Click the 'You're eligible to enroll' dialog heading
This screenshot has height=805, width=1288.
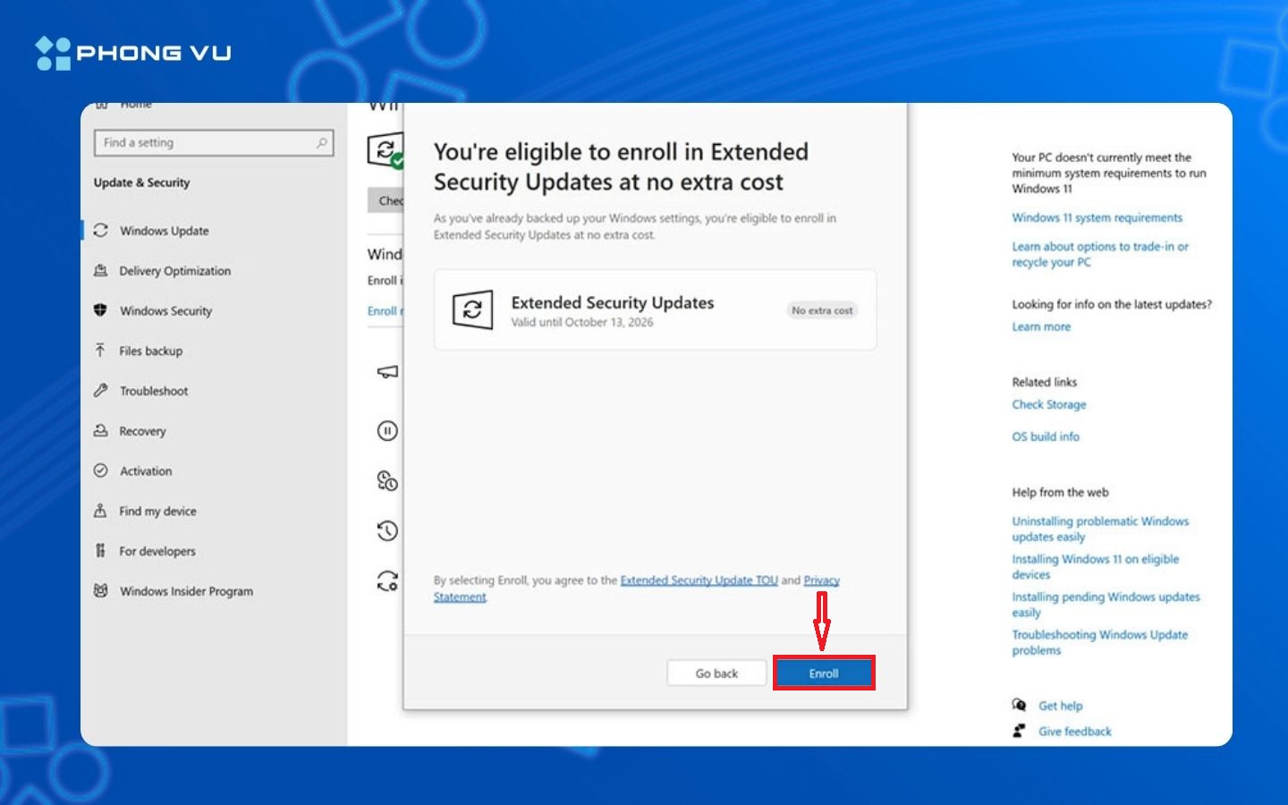[621, 166]
